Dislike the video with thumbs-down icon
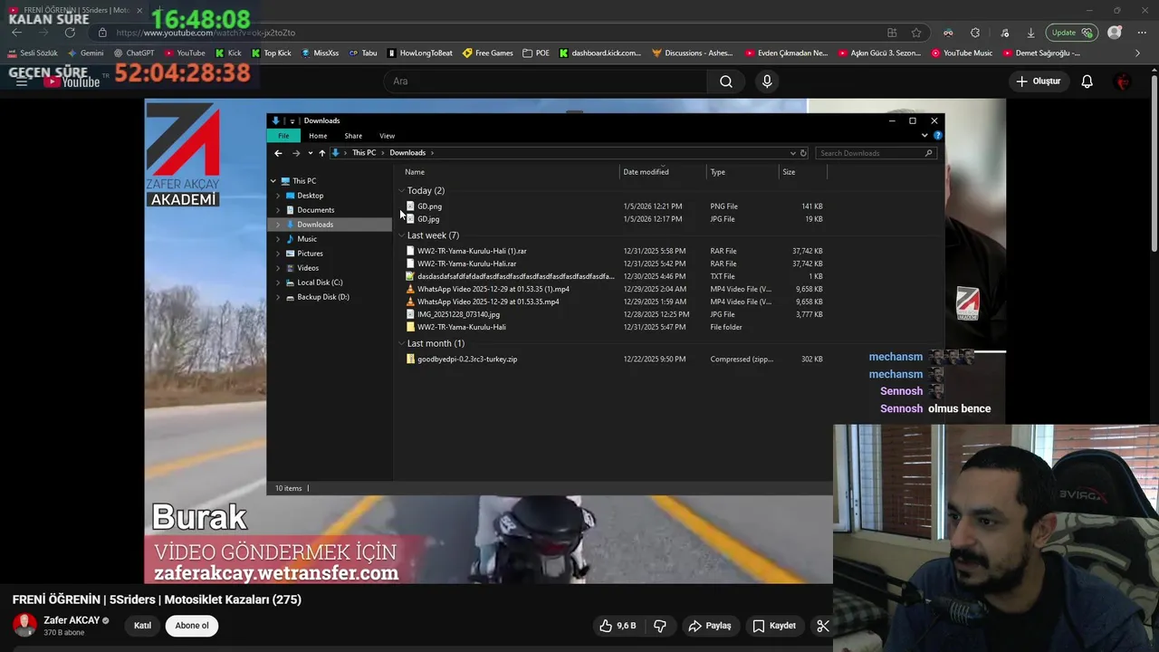Viewport: 1159px width, 652px height. (x=660, y=626)
